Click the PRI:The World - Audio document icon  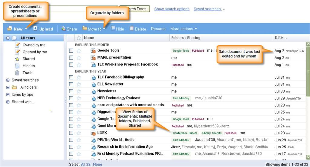tap(93, 140)
